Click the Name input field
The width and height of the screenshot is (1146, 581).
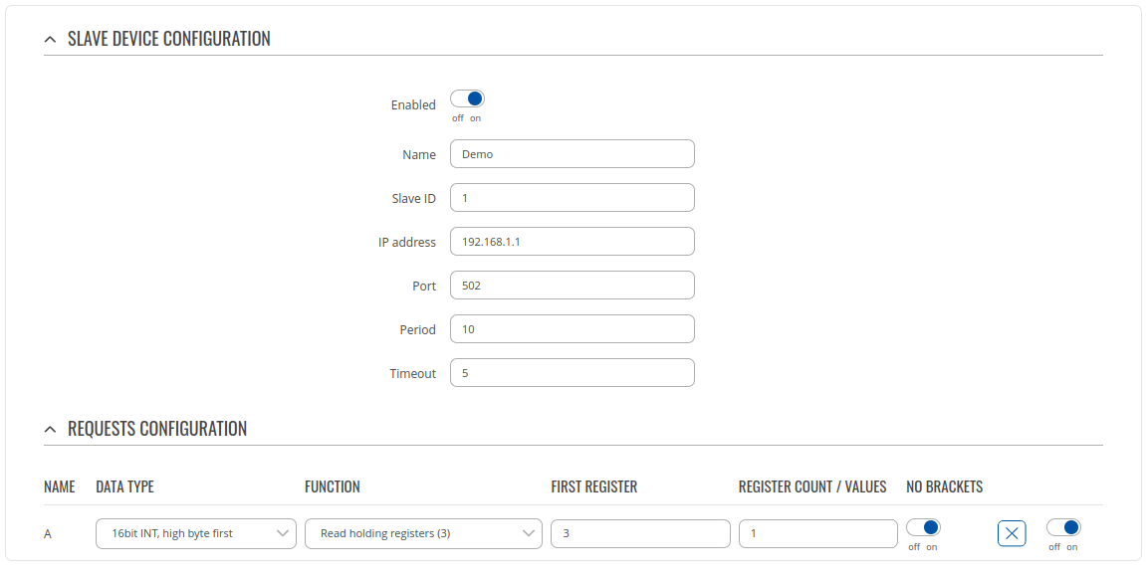(x=572, y=154)
